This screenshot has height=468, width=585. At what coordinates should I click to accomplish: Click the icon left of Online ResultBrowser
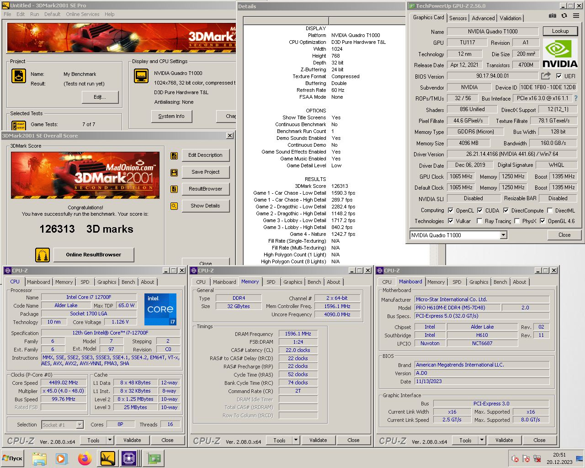pos(43,255)
